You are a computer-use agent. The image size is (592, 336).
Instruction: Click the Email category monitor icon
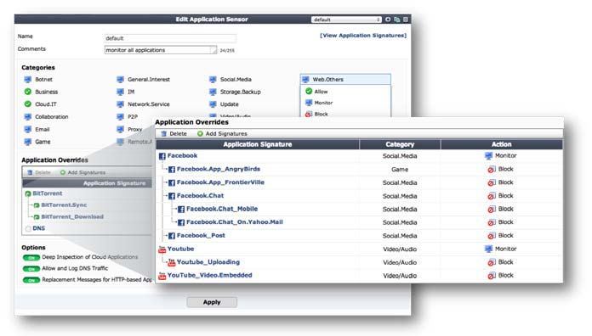click(27, 129)
